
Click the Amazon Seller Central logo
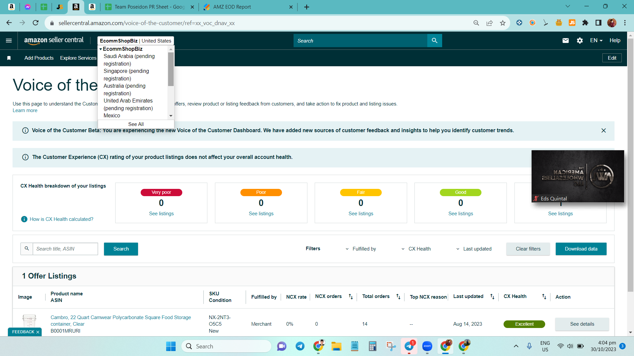(x=54, y=40)
